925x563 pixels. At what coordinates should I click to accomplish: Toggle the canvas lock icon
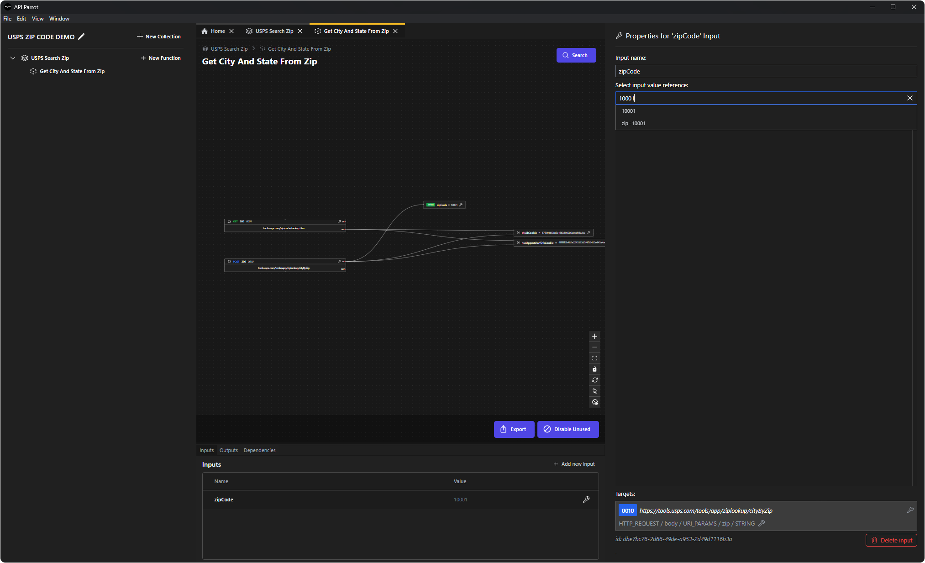[x=594, y=369]
